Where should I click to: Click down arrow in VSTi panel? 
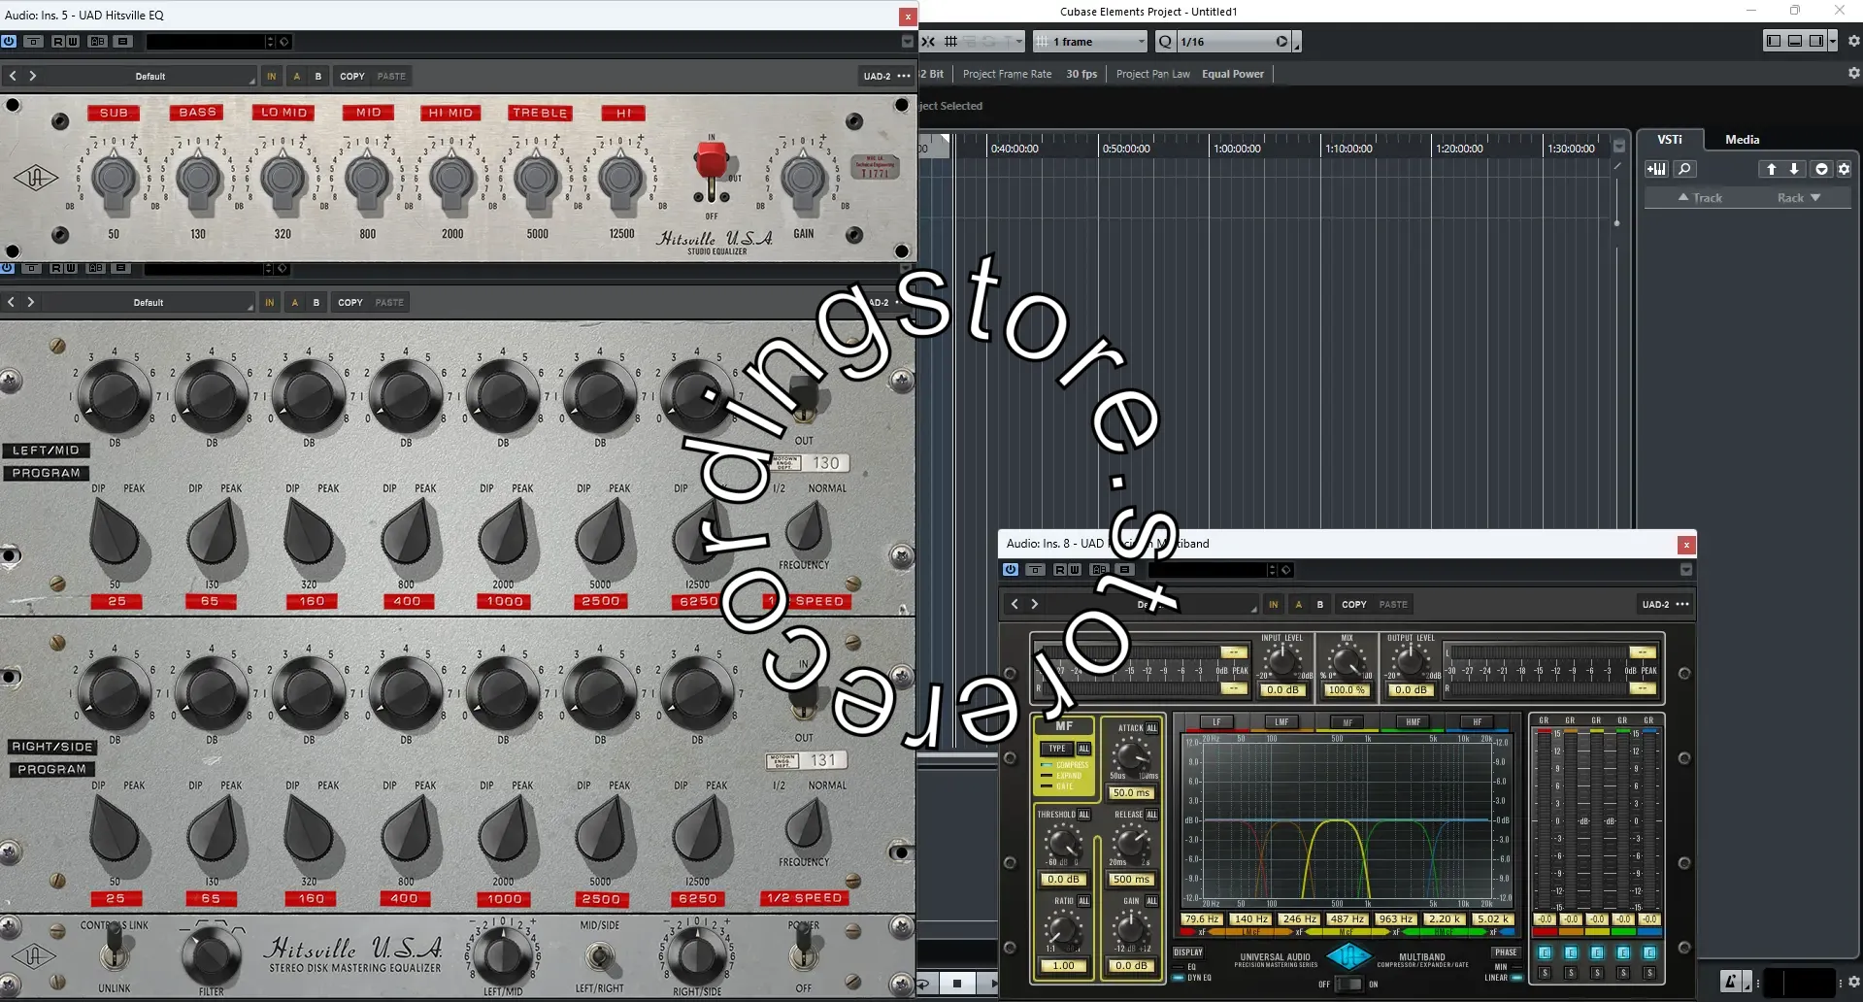[1794, 169]
